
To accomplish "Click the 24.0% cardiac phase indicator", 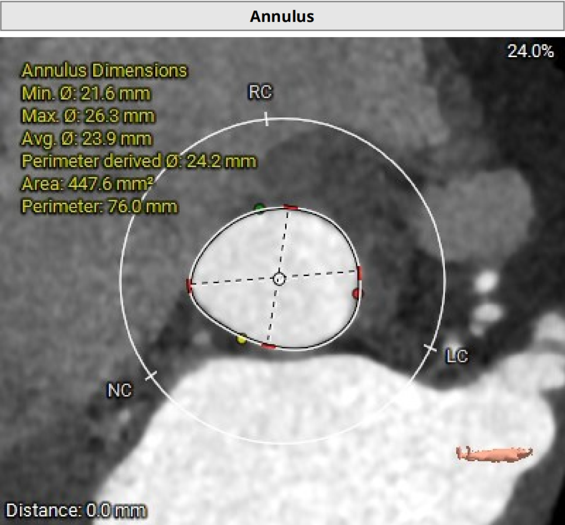I will point(530,51).
